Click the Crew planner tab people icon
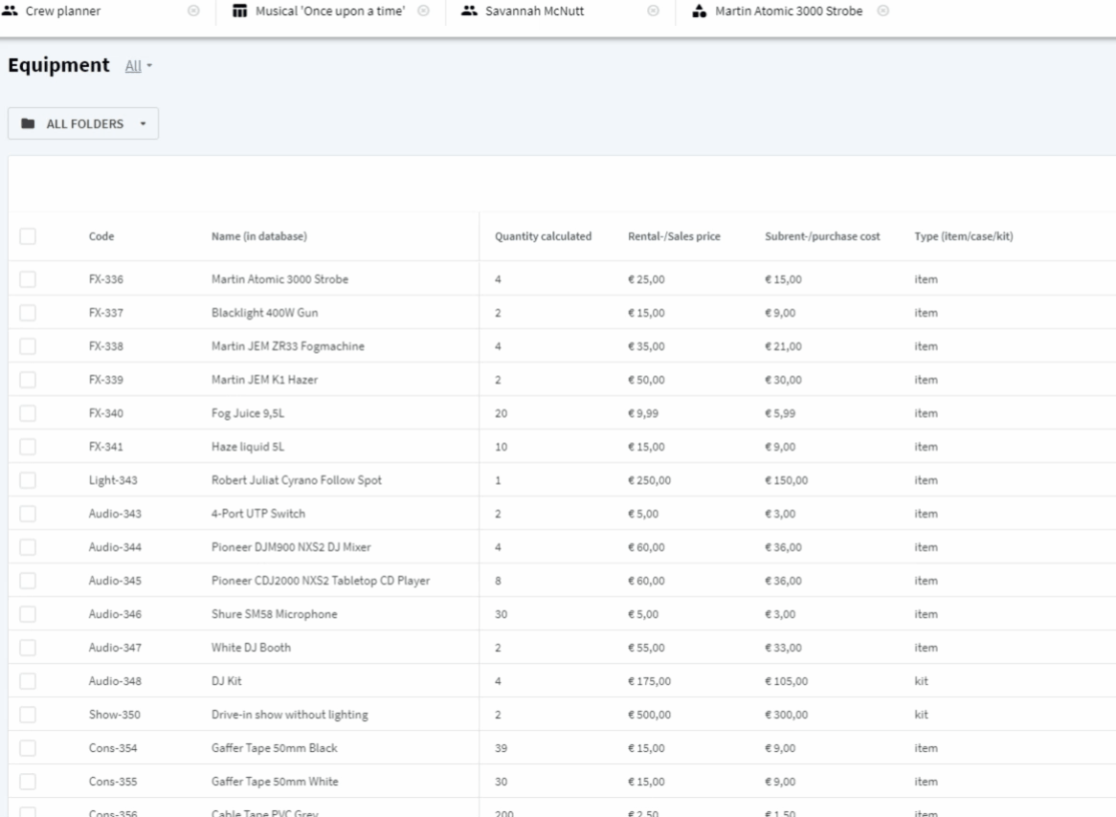Screen dimensions: 1116x817 tap(10, 11)
